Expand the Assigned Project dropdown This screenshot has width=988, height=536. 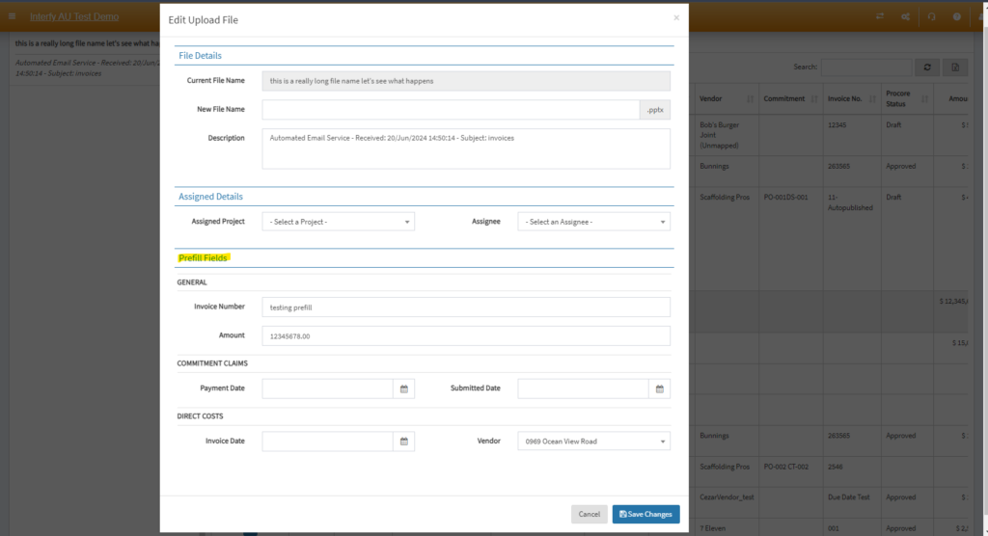tap(339, 222)
